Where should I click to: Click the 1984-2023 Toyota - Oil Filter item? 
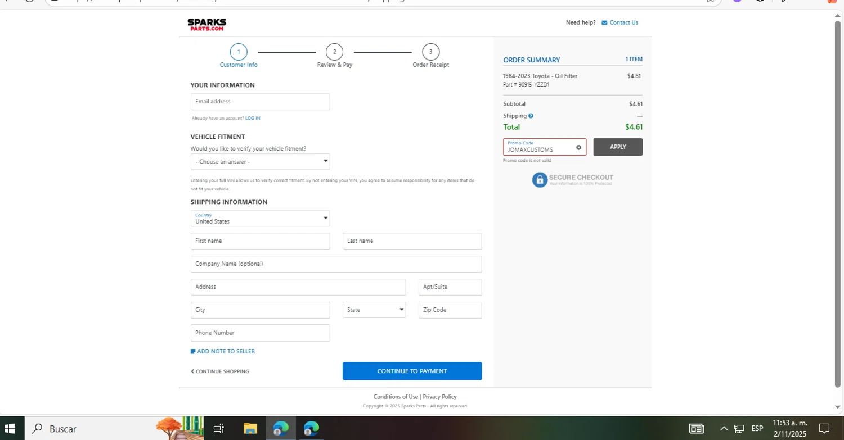click(540, 76)
